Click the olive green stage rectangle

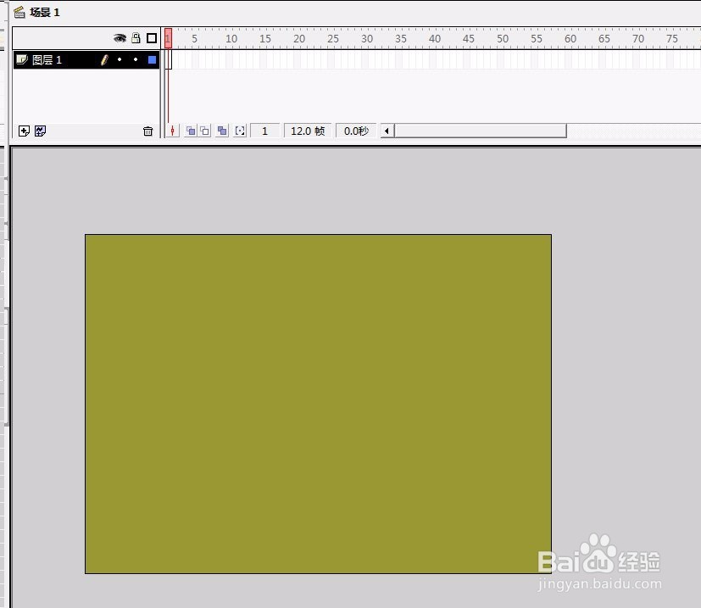tap(319, 404)
